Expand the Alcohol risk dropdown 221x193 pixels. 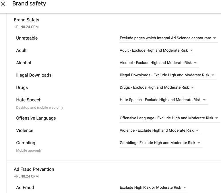158,63
